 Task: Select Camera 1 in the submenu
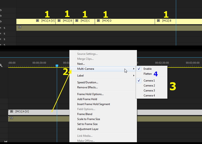click(x=149, y=81)
